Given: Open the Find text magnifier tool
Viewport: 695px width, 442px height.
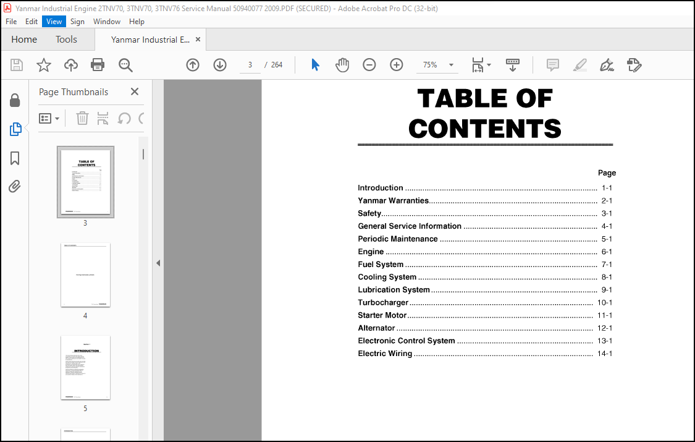Looking at the screenshot, I should pyautogui.click(x=125, y=65).
